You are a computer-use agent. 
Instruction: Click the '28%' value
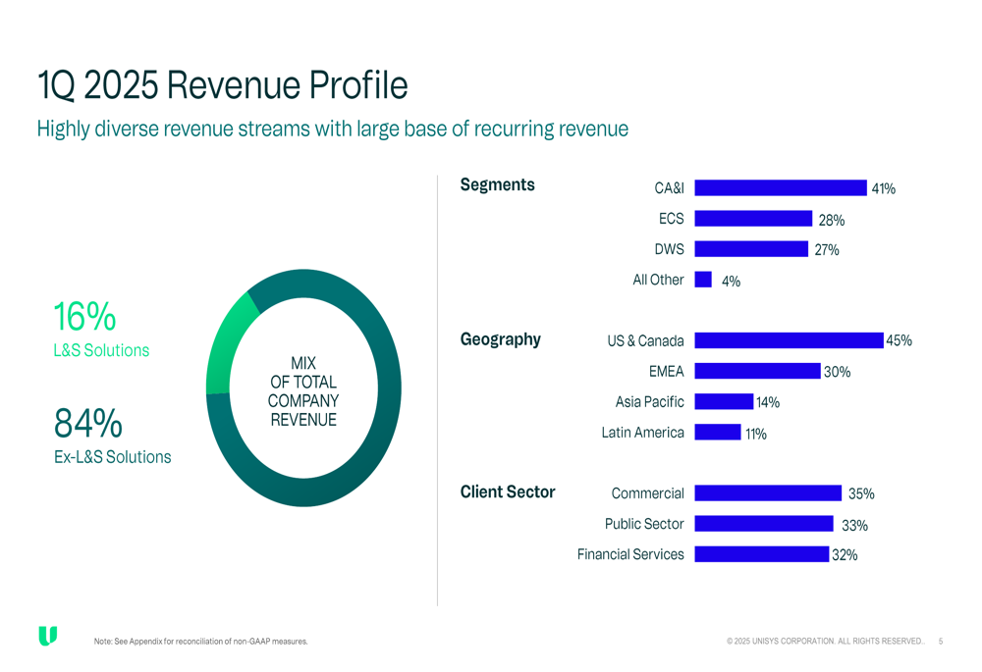tap(832, 221)
